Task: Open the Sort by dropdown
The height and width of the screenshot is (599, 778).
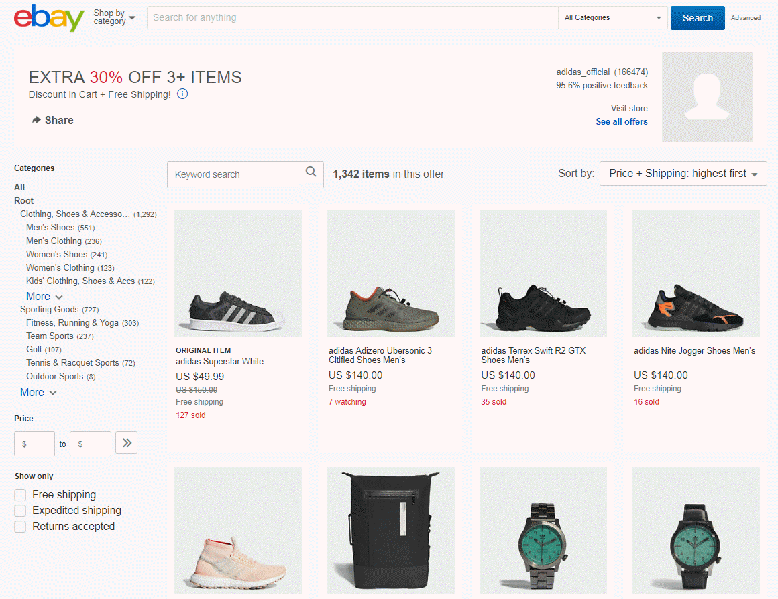Action: [683, 174]
